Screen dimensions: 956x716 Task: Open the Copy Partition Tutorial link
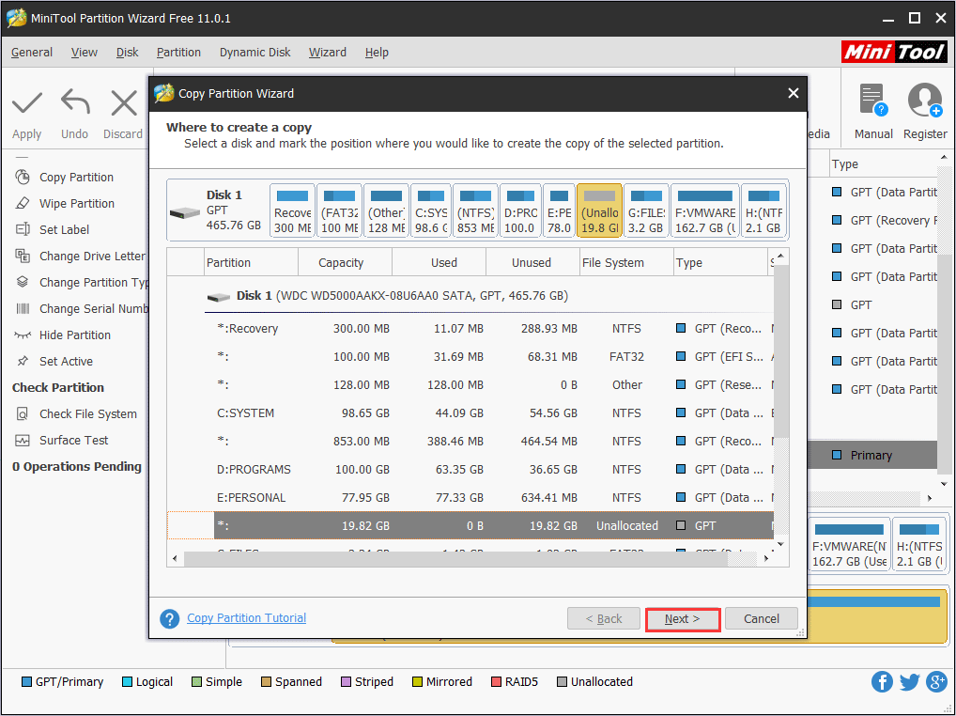pyautogui.click(x=246, y=618)
